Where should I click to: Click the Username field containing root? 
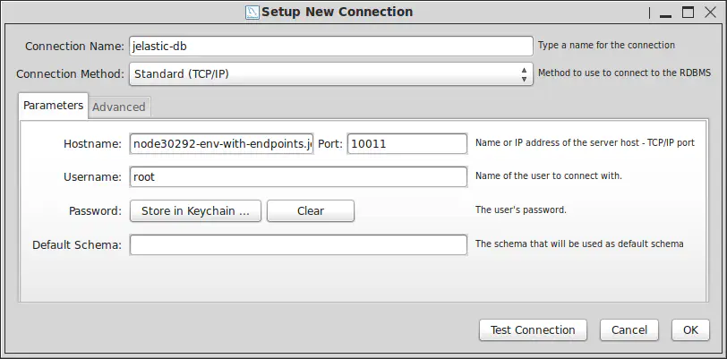point(298,176)
